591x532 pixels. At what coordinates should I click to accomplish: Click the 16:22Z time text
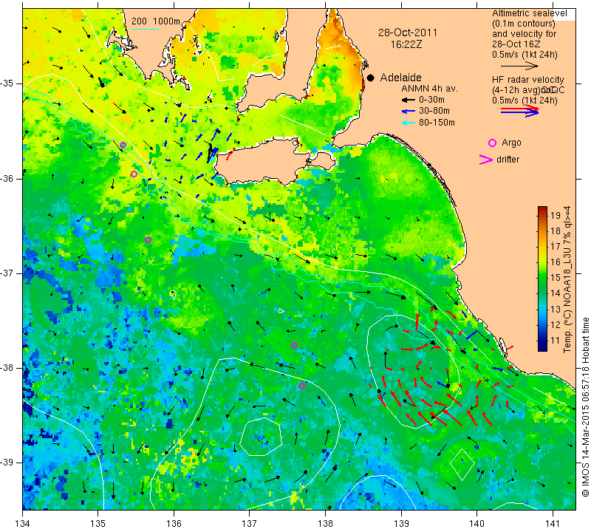[406, 44]
